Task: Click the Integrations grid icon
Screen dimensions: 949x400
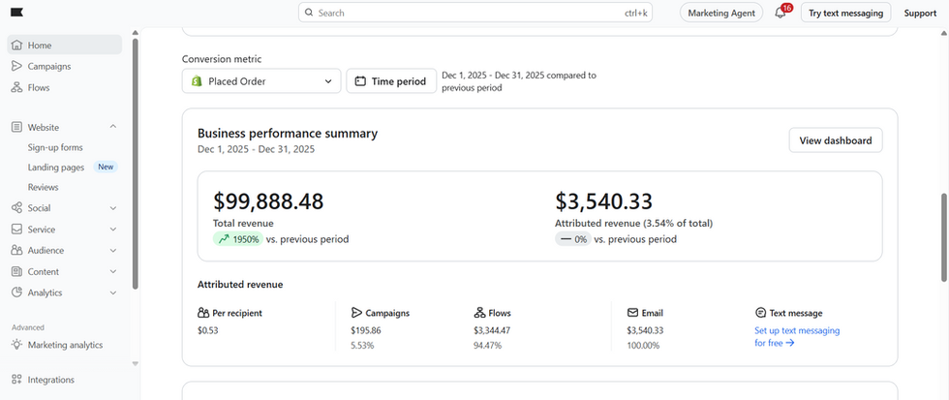Action: point(17,380)
